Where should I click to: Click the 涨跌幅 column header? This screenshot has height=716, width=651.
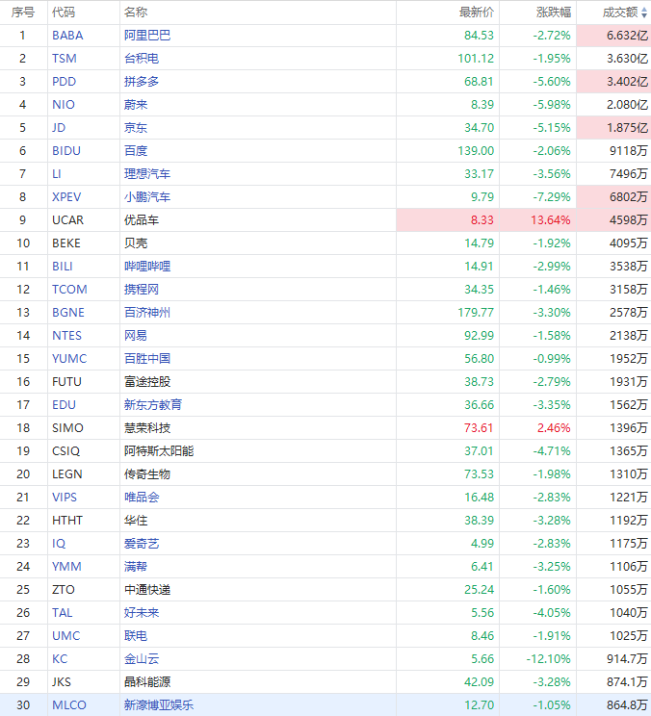tap(553, 13)
